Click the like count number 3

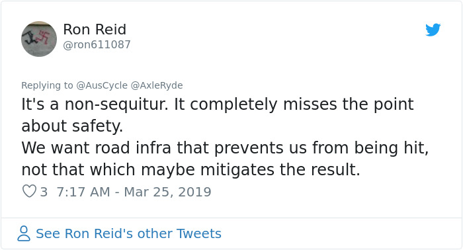point(44,192)
